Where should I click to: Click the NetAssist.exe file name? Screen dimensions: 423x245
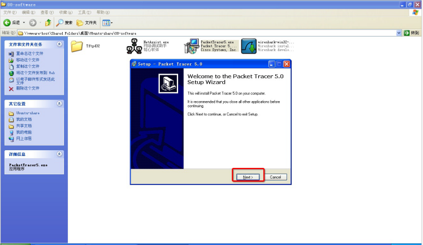[156, 42]
